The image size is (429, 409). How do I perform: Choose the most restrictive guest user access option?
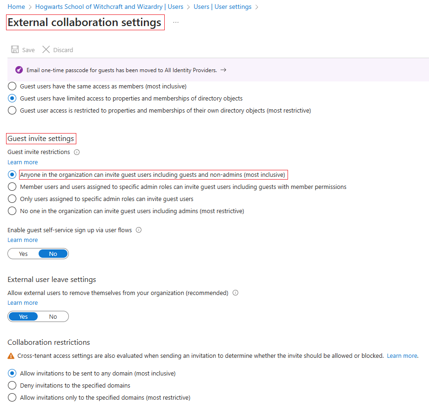tap(12, 110)
